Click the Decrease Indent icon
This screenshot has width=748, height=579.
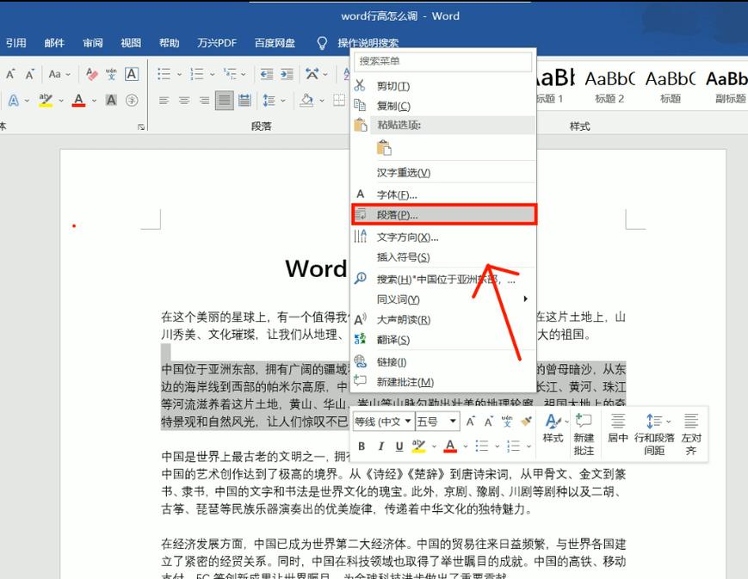[267, 74]
